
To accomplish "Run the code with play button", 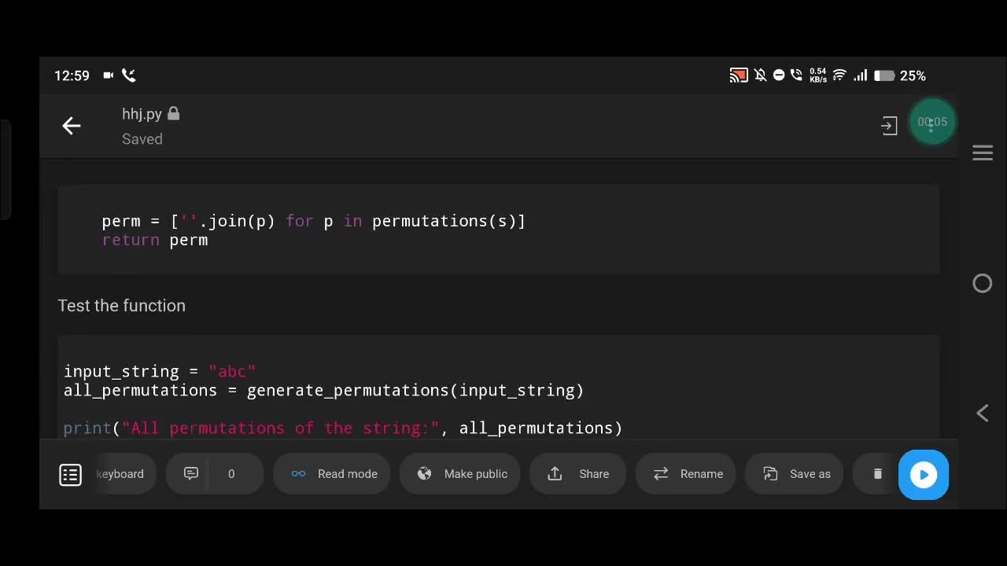I will [x=923, y=474].
